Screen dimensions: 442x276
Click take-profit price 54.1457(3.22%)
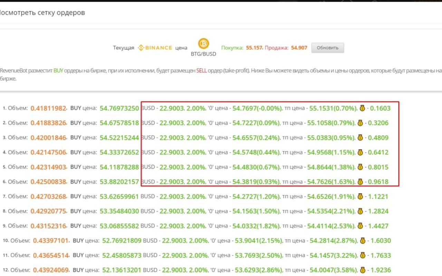point(334,255)
